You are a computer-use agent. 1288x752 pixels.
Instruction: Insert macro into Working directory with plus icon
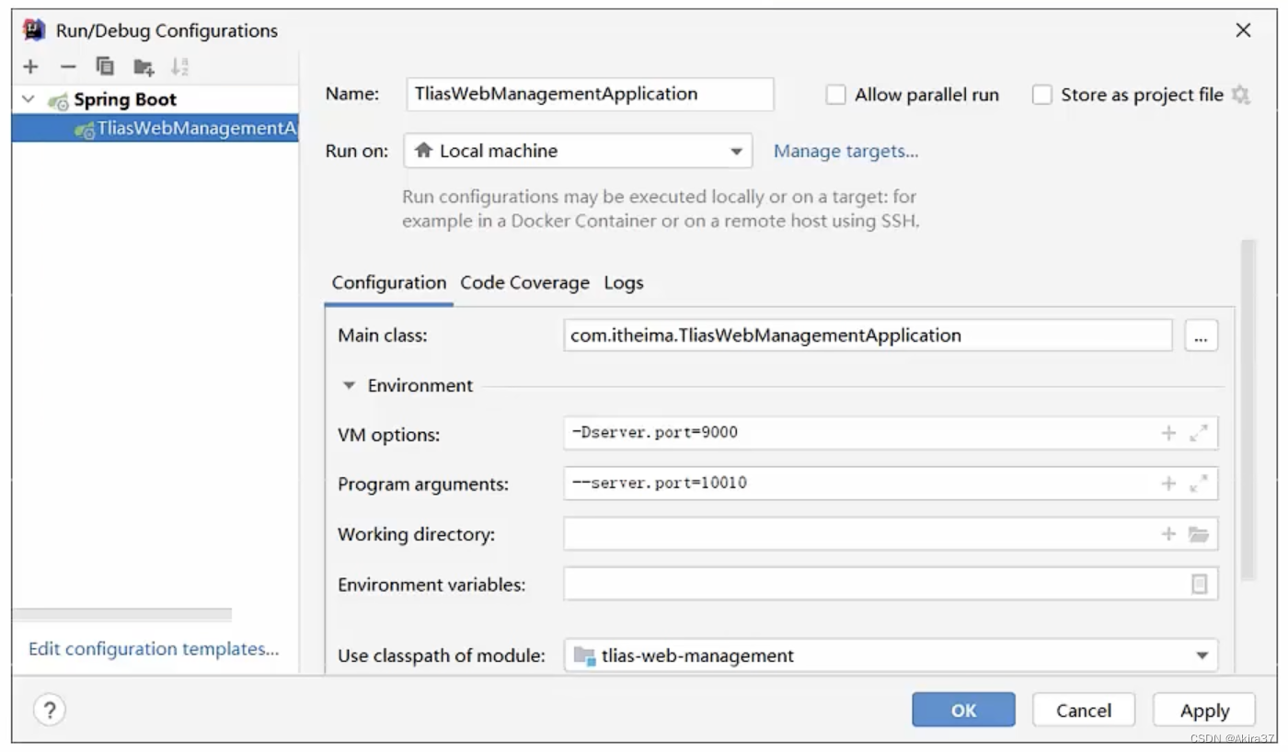(x=1168, y=534)
